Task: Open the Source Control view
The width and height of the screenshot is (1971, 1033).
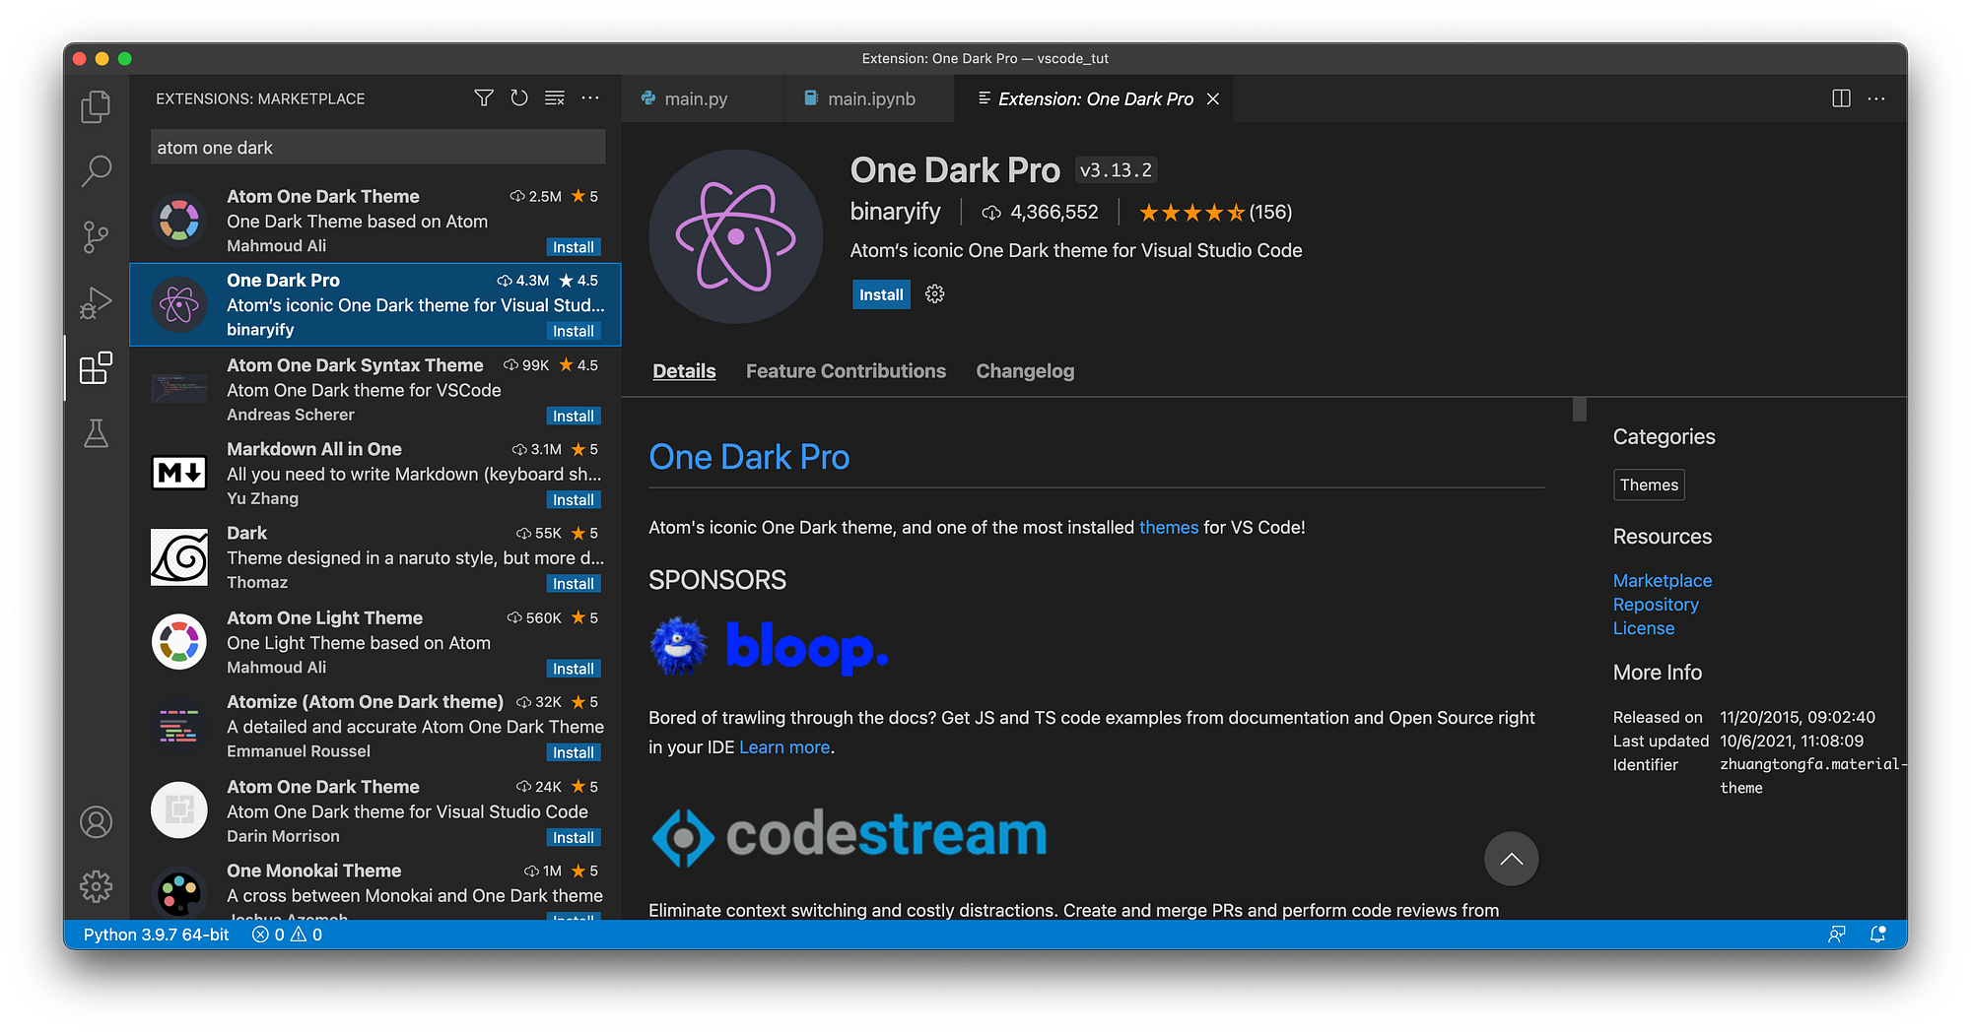Action: coord(96,236)
